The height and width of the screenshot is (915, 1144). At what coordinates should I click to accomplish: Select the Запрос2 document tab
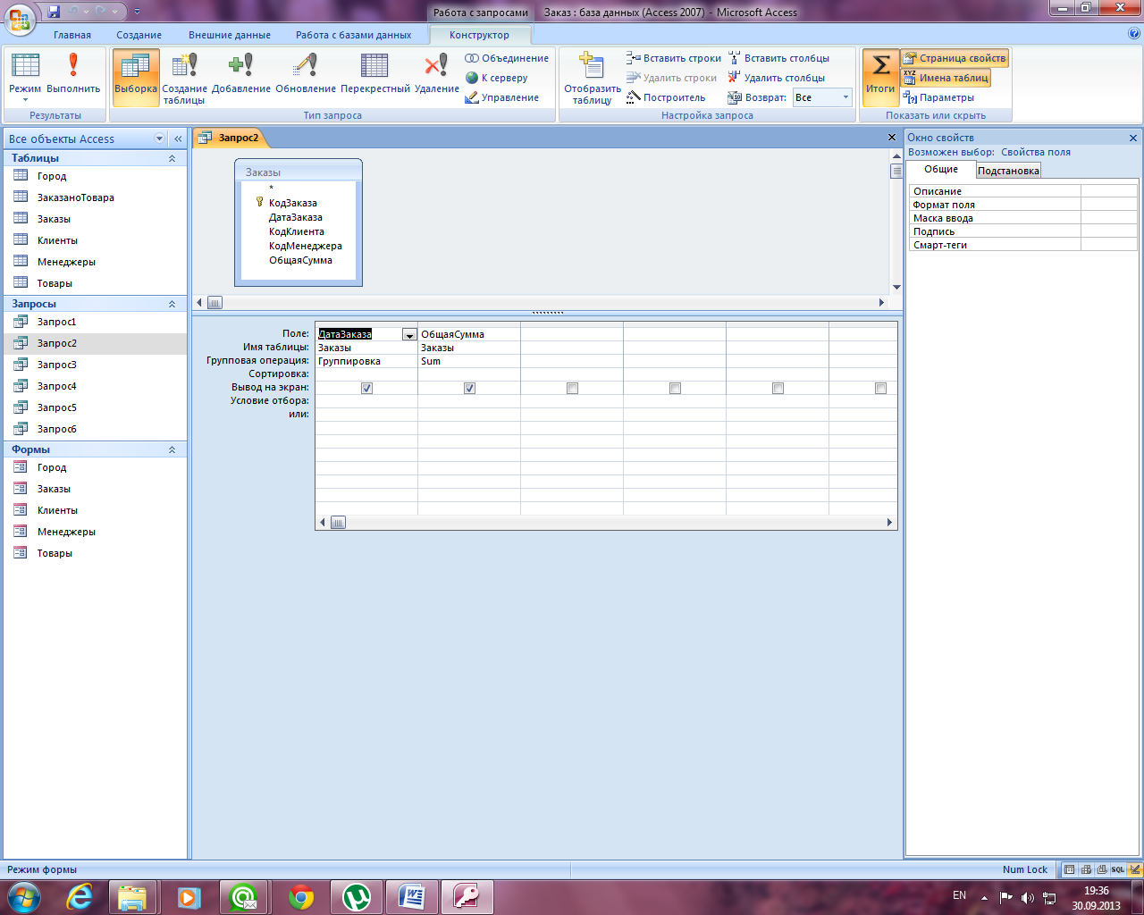[231, 138]
